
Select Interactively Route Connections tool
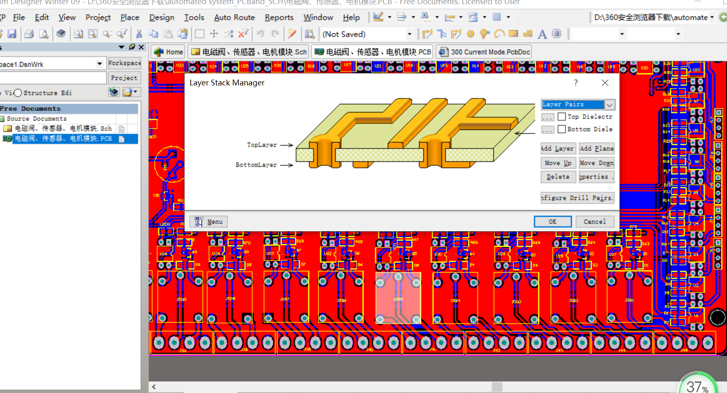[x=427, y=34]
